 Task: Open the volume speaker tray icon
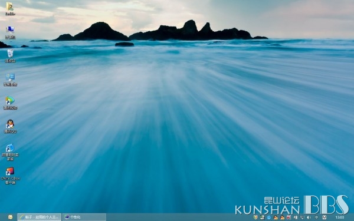click(309, 217)
